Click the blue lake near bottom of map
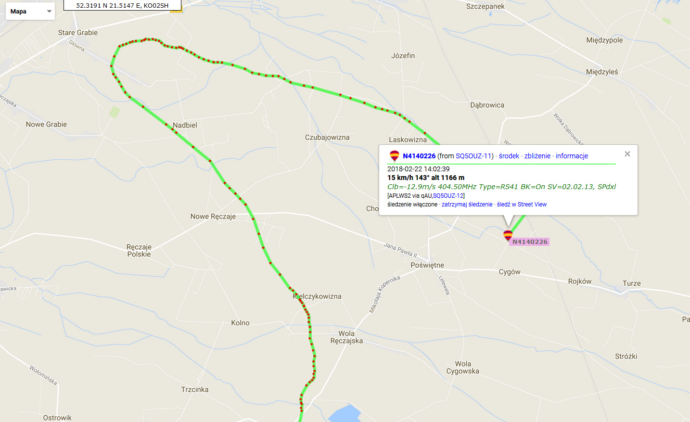The image size is (690, 422). click(344, 414)
